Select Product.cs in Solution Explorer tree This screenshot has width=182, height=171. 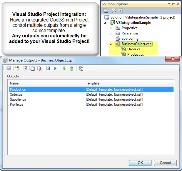136,54
